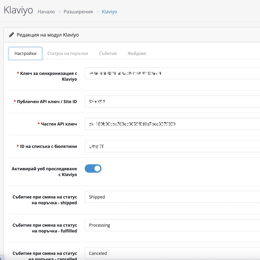Click the Shipped event name field
The height and width of the screenshot is (260, 260).
tap(172, 197)
